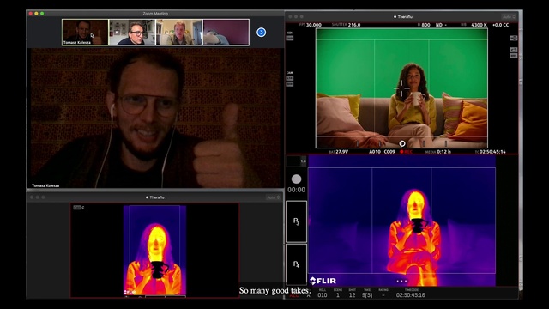The width and height of the screenshot is (549, 309).
Task: Toggle the ND filter readout
Action: pos(441,25)
